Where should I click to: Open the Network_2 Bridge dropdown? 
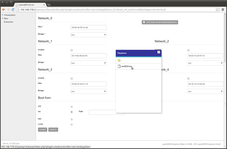pyautogui.click(x=205, y=63)
